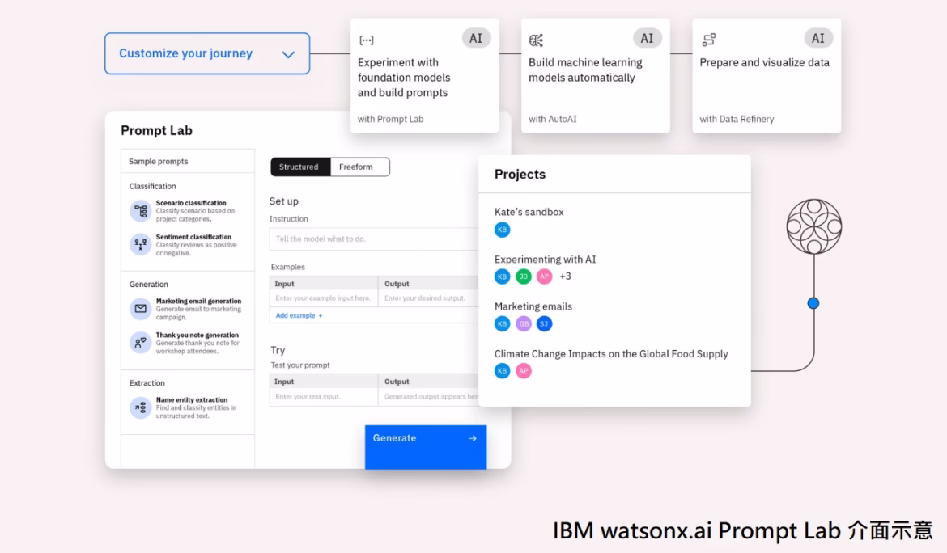
Task: Click the Thank you note generation icon
Action: tap(141, 343)
